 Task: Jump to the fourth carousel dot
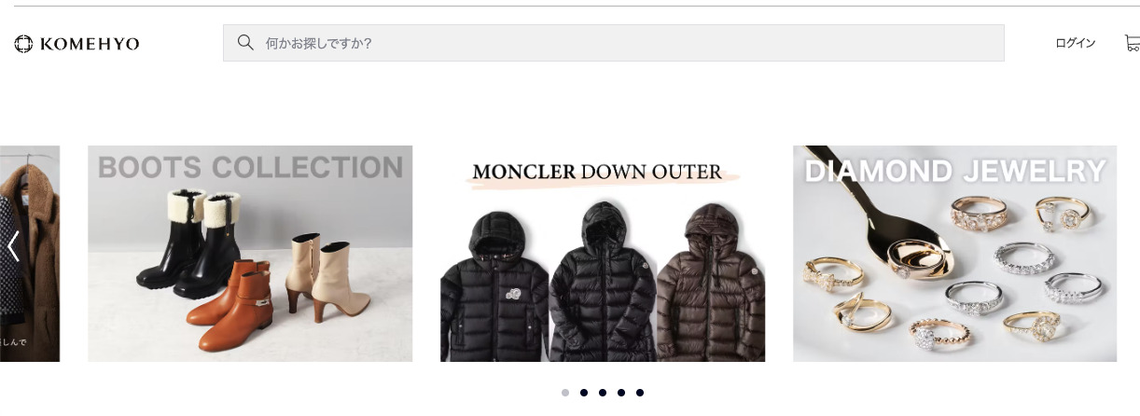point(621,393)
